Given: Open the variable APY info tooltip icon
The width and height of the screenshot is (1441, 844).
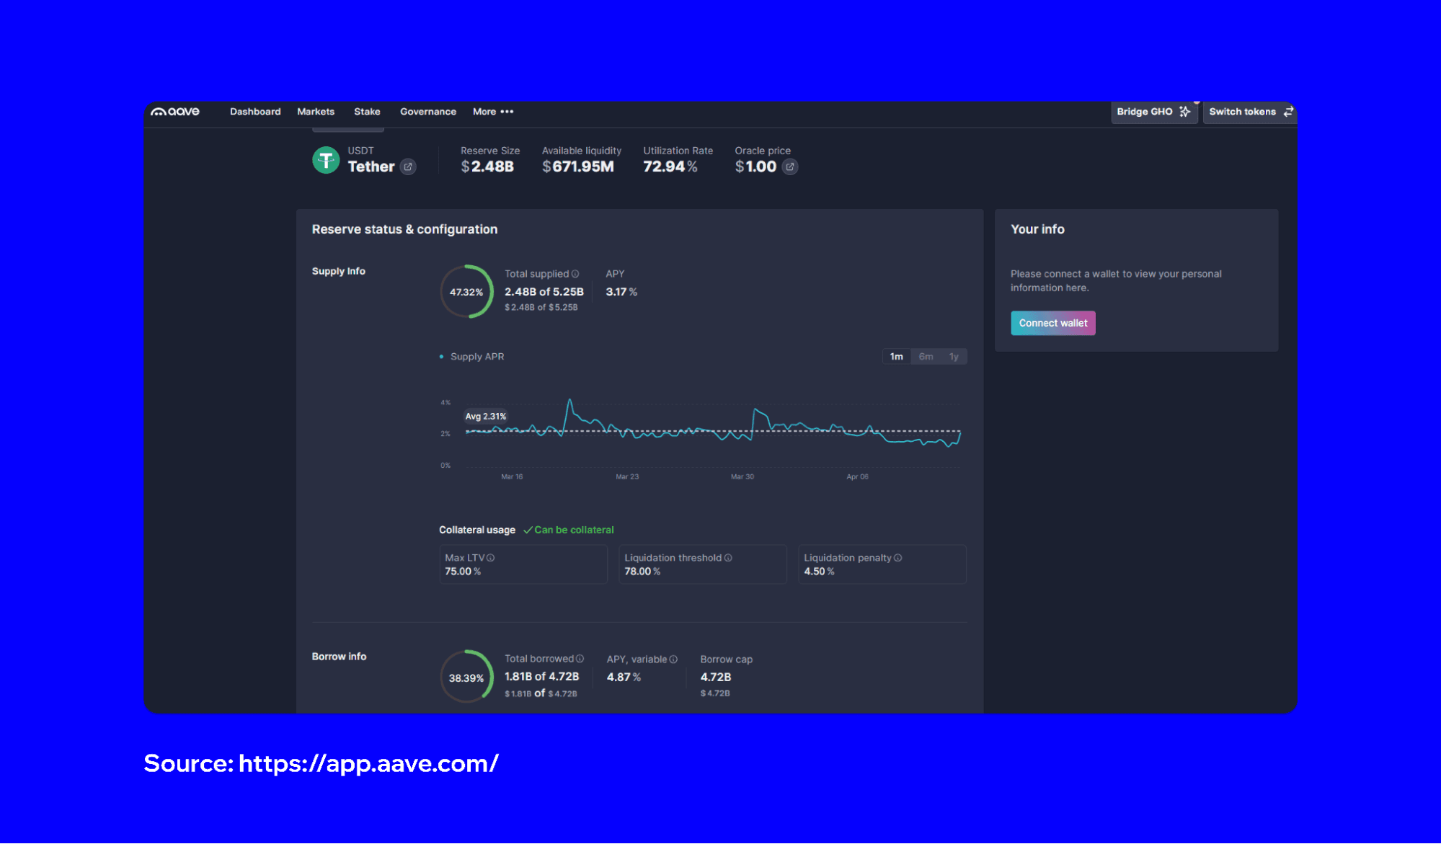Looking at the screenshot, I should (673, 659).
